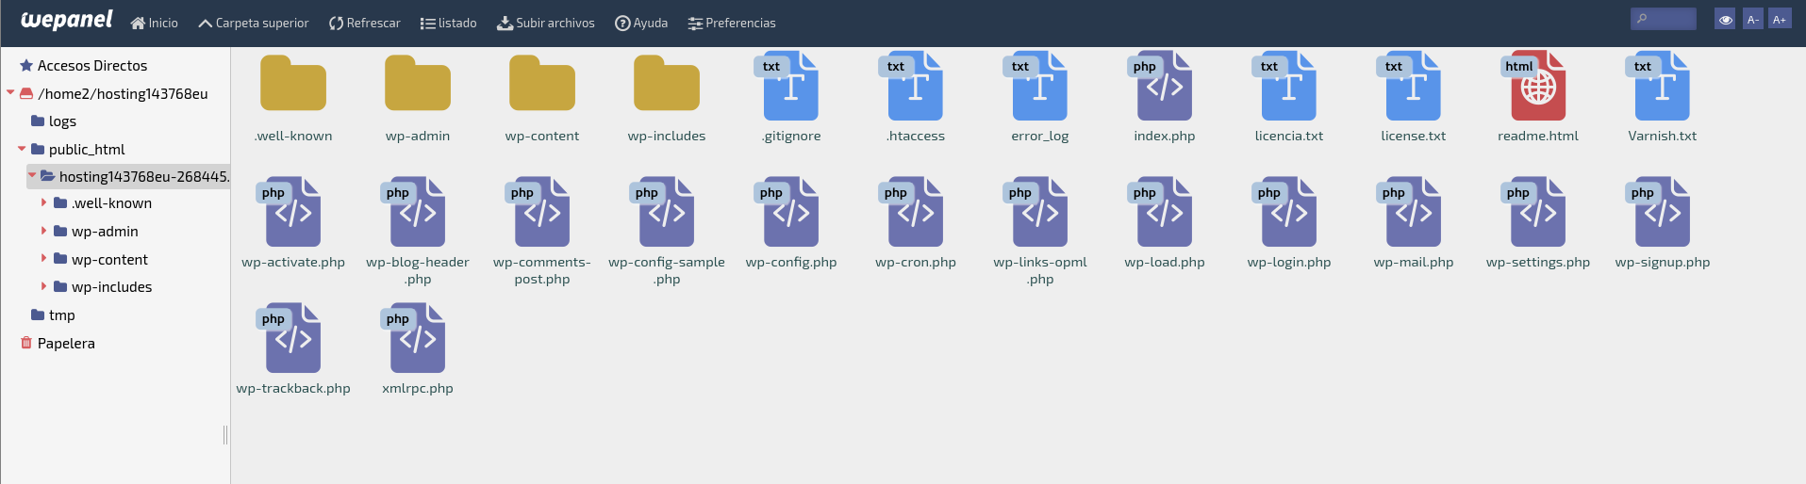Select the .gitignore file icon
Screen dimensions: 1806x484
[x=786, y=86]
